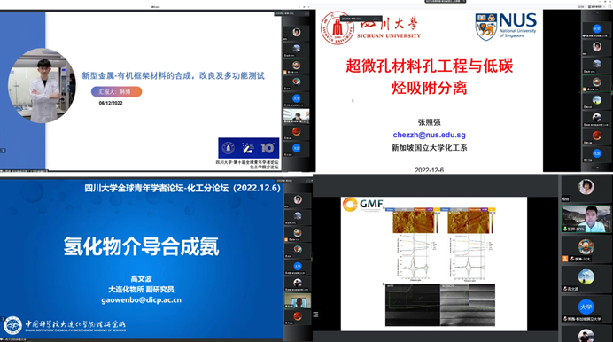Viewport: 613px width, 342px height.
Task: Click the 汇报人 presenter name pill button
Action: [x=116, y=92]
